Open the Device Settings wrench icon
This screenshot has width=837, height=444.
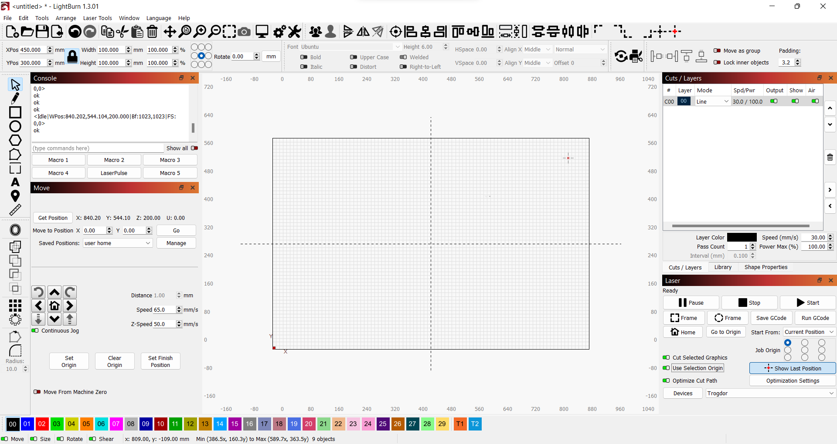click(x=295, y=32)
